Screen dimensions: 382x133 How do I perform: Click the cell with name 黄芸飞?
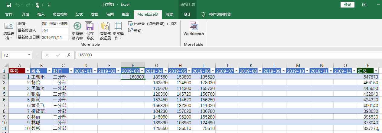(x=41, y=105)
